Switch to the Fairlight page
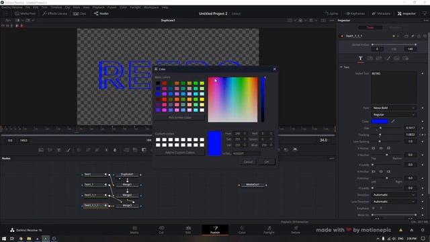The width and height of the screenshot is (430, 242). [x=269, y=230]
